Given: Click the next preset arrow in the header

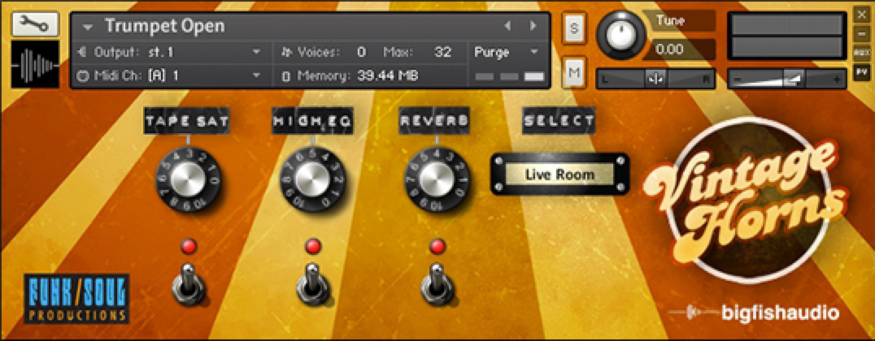Looking at the screenshot, I should [533, 25].
